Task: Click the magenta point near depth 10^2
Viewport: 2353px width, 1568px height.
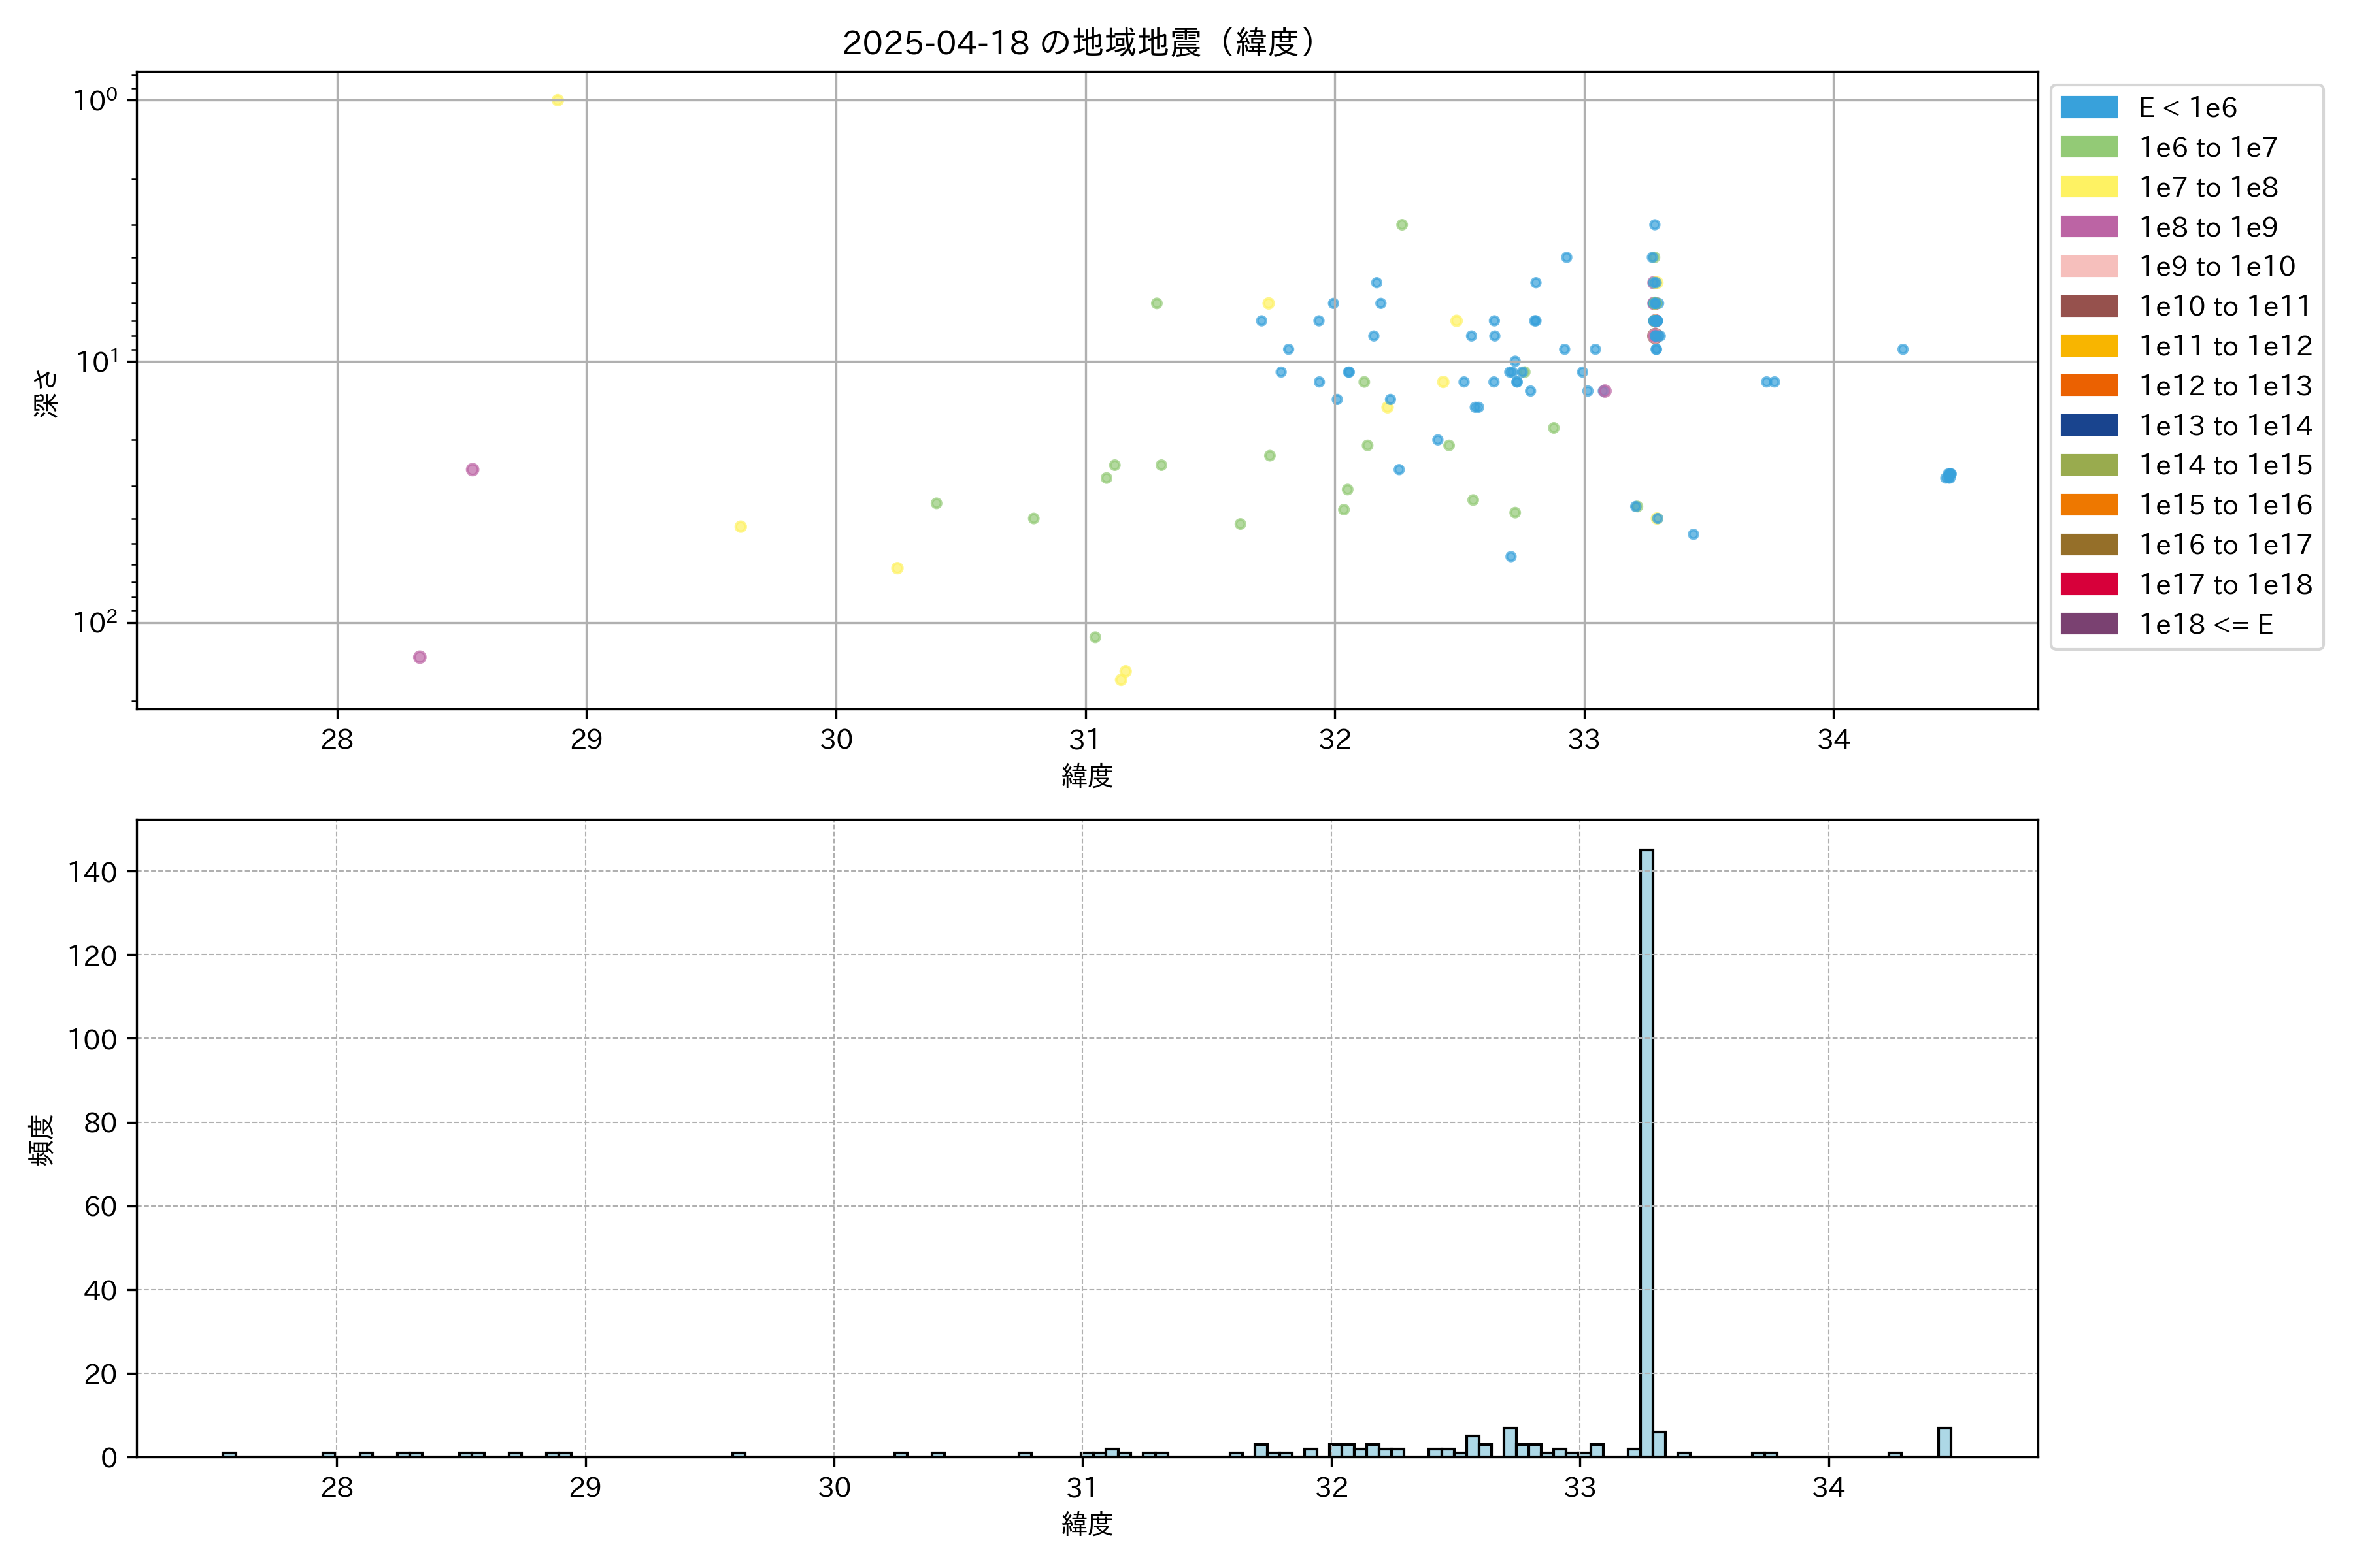Action: point(419,657)
